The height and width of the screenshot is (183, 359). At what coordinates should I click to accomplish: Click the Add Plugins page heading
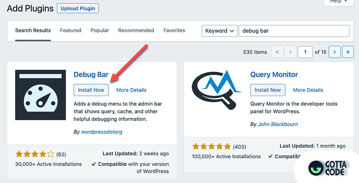click(30, 9)
